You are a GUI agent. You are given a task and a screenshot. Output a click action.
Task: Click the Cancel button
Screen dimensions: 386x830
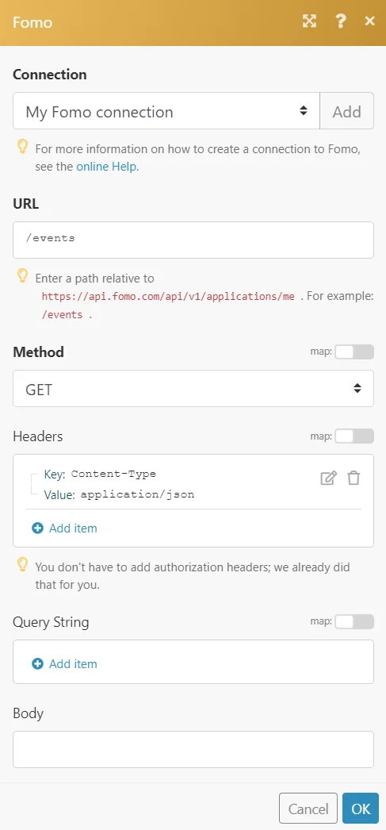308,809
